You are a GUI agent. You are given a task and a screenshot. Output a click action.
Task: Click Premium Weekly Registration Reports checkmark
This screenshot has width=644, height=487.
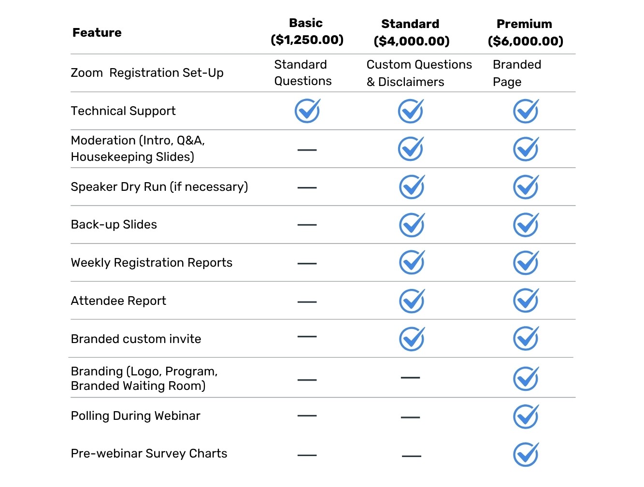(x=526, y=263)
